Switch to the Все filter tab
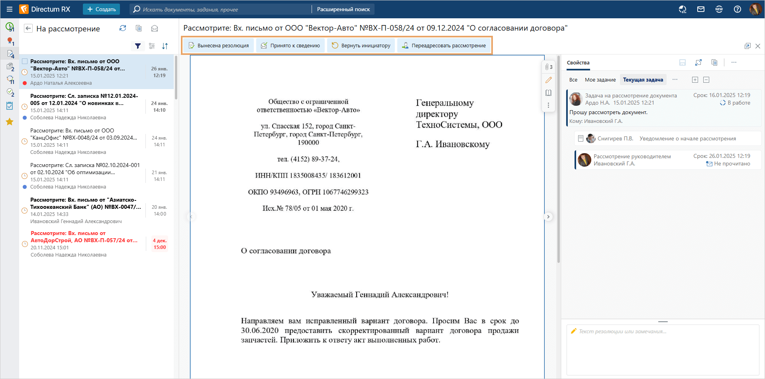The width and height of the screenshot is (765, 379). pyautogui.click(x=573, y=80)
